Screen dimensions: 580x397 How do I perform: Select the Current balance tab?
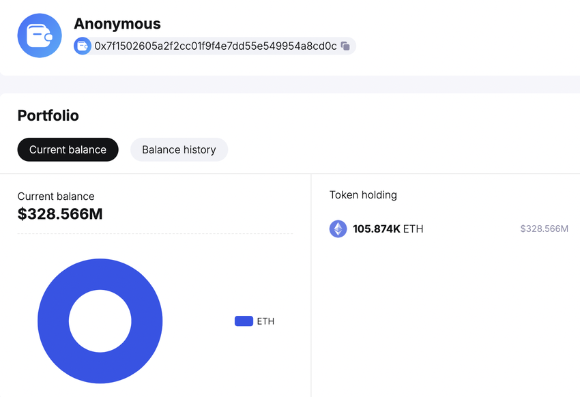[x=68, y=150]
